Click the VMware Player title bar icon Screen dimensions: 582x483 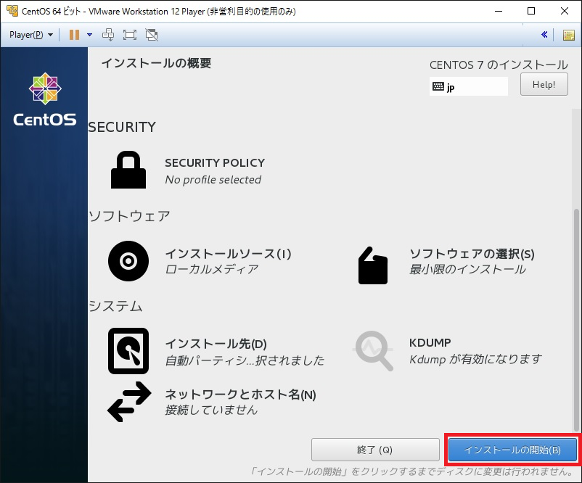(12, 11)
